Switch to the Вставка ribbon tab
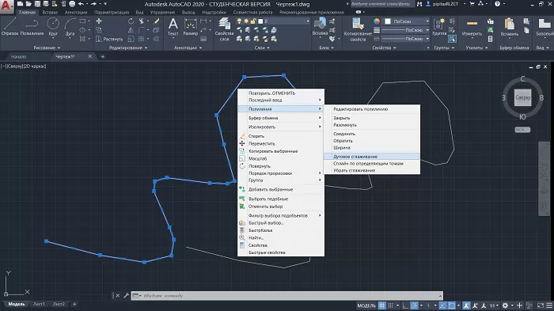The height and width of the screenshot is (311, 554). tap(50, 12)
